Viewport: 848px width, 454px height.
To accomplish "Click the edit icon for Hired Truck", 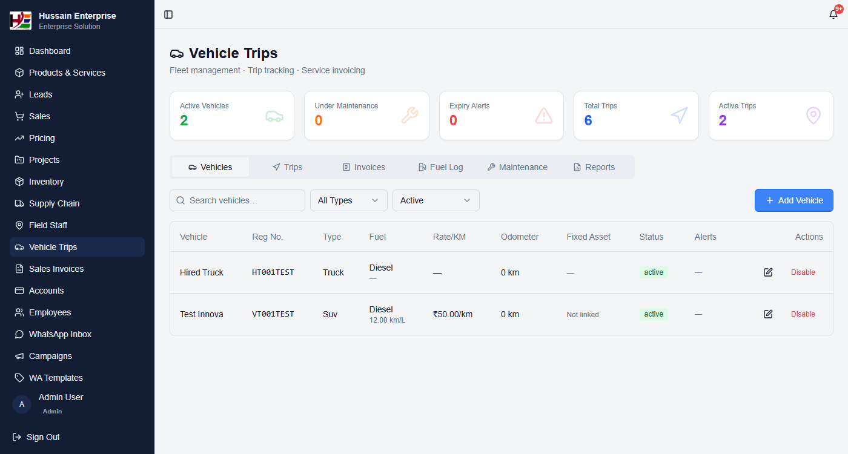I will [768, 272].
